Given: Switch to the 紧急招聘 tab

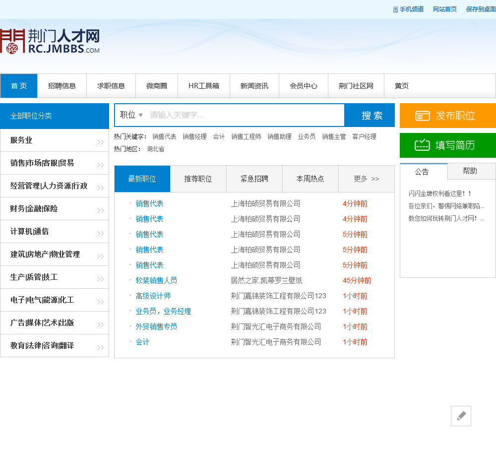Looking at the screenshot, I should 254,179.
